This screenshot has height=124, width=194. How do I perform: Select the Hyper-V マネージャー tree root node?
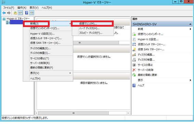coord(18,19)
